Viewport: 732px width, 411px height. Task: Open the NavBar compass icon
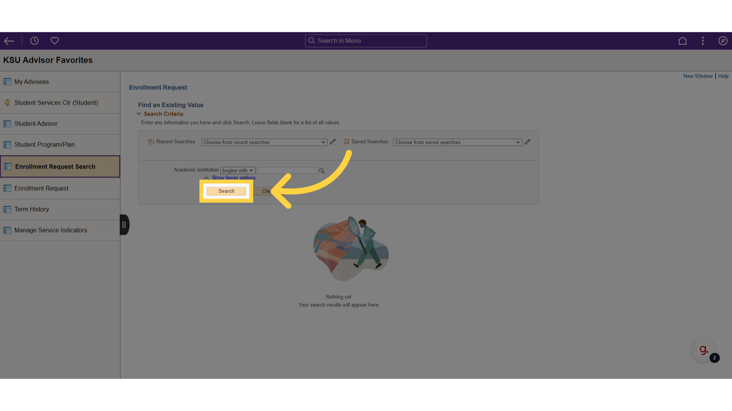click(x=723, y=41)
